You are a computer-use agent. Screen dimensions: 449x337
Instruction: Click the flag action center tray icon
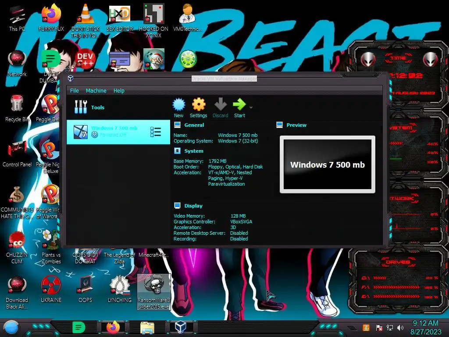pos(379,327)
